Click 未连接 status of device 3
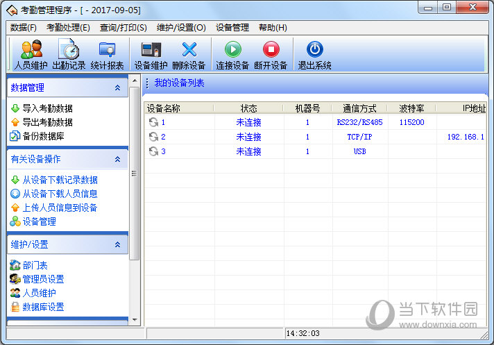494x345 pixels. click(x=249, y=151)
